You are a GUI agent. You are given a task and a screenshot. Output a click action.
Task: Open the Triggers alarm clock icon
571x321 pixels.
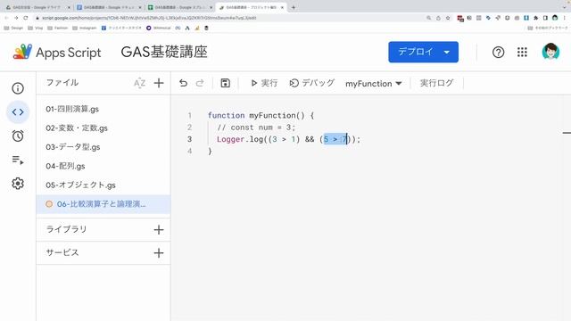tap(18, 136)
